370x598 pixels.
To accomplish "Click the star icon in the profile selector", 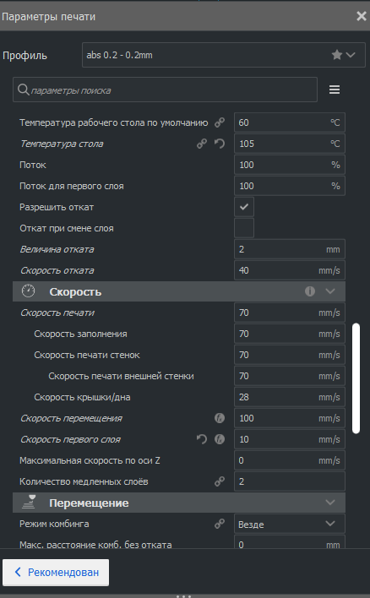I will click(337, 55).
